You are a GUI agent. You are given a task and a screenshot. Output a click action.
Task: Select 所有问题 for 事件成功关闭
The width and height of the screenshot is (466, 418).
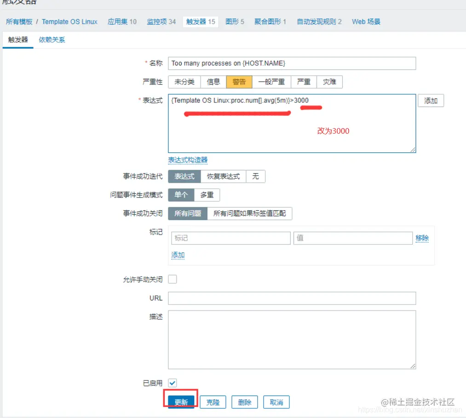click(188, 214)
